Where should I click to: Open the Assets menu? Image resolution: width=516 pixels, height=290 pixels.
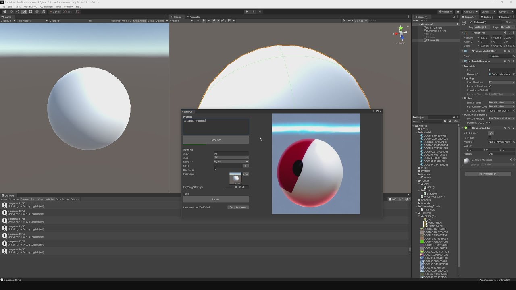18,6
